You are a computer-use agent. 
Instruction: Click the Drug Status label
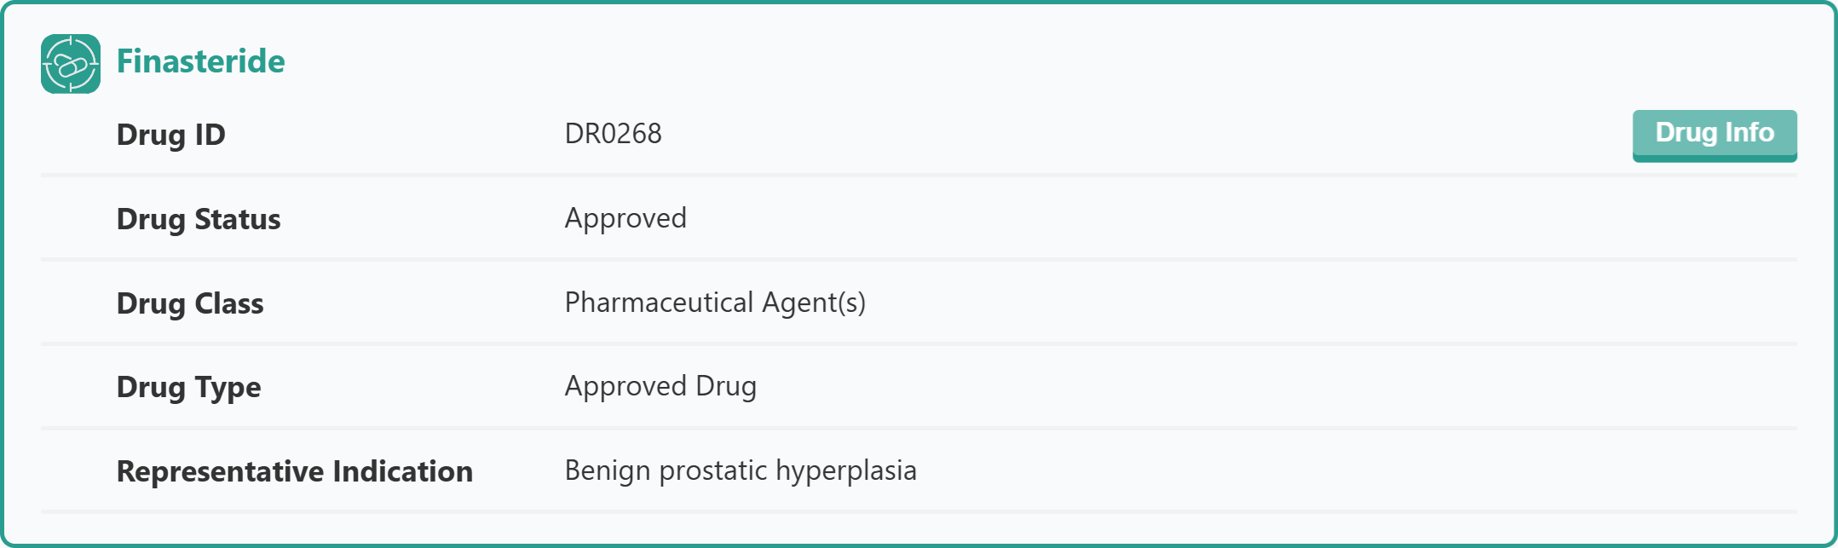199,219
